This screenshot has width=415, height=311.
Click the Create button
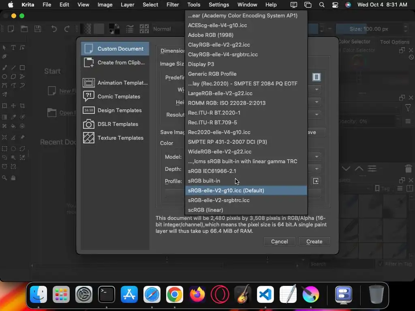[x=314, y=241]
